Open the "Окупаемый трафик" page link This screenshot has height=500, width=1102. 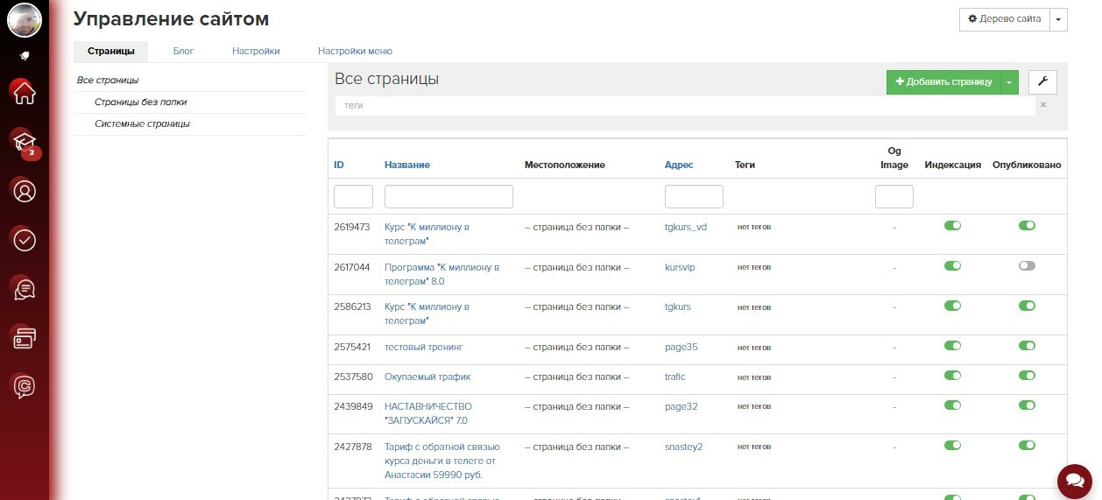click(427, 377)
